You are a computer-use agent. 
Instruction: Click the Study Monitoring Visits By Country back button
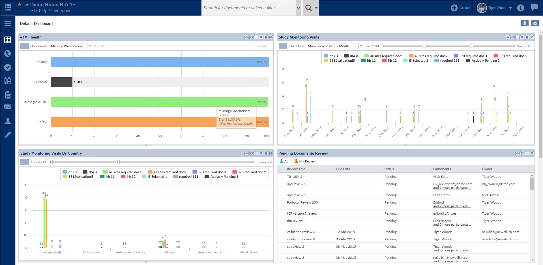tap(25, 162)
